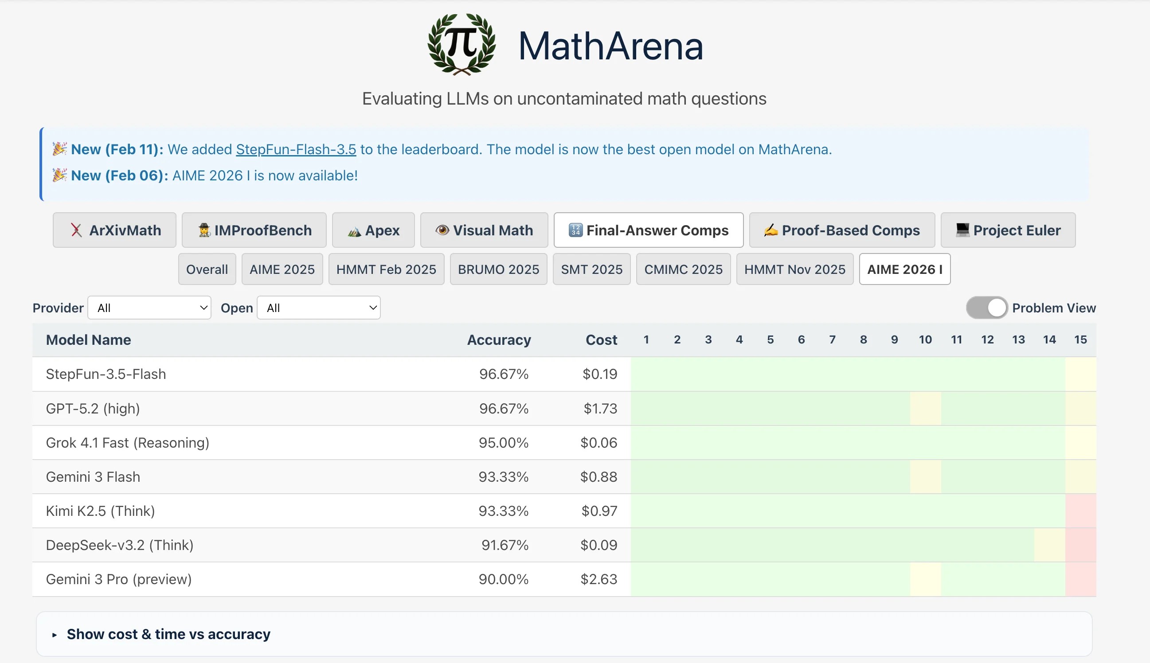Click the Project Euler laptop icon
This screenshot has width=1150, height=663.
tap(962, 230)
